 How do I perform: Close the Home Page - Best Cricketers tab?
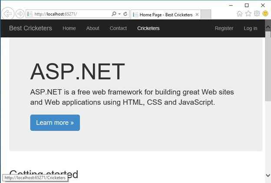coord(197,15)
